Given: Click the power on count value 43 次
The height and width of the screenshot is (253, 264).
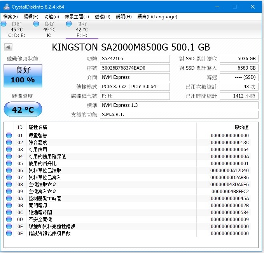Looking at the screenshot, I should coord(239,87).
